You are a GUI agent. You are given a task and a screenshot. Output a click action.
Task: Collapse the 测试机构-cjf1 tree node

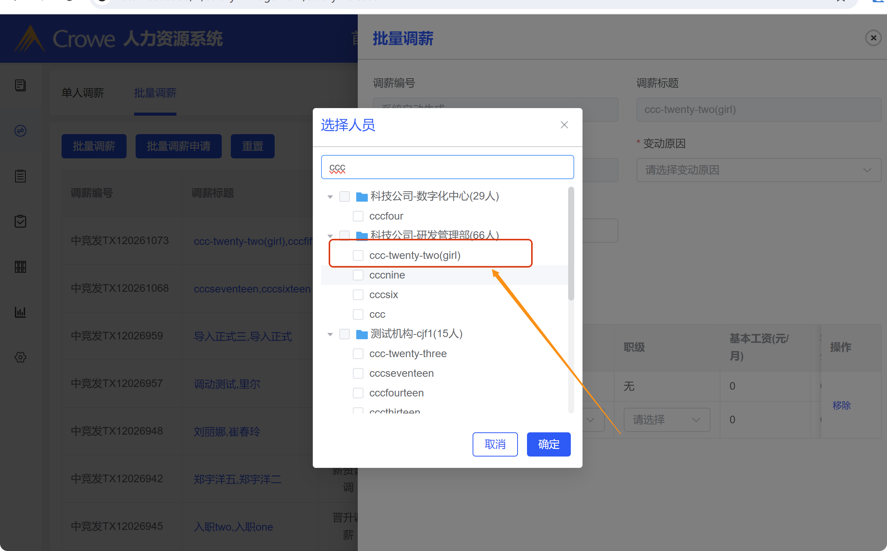[330, 334]
